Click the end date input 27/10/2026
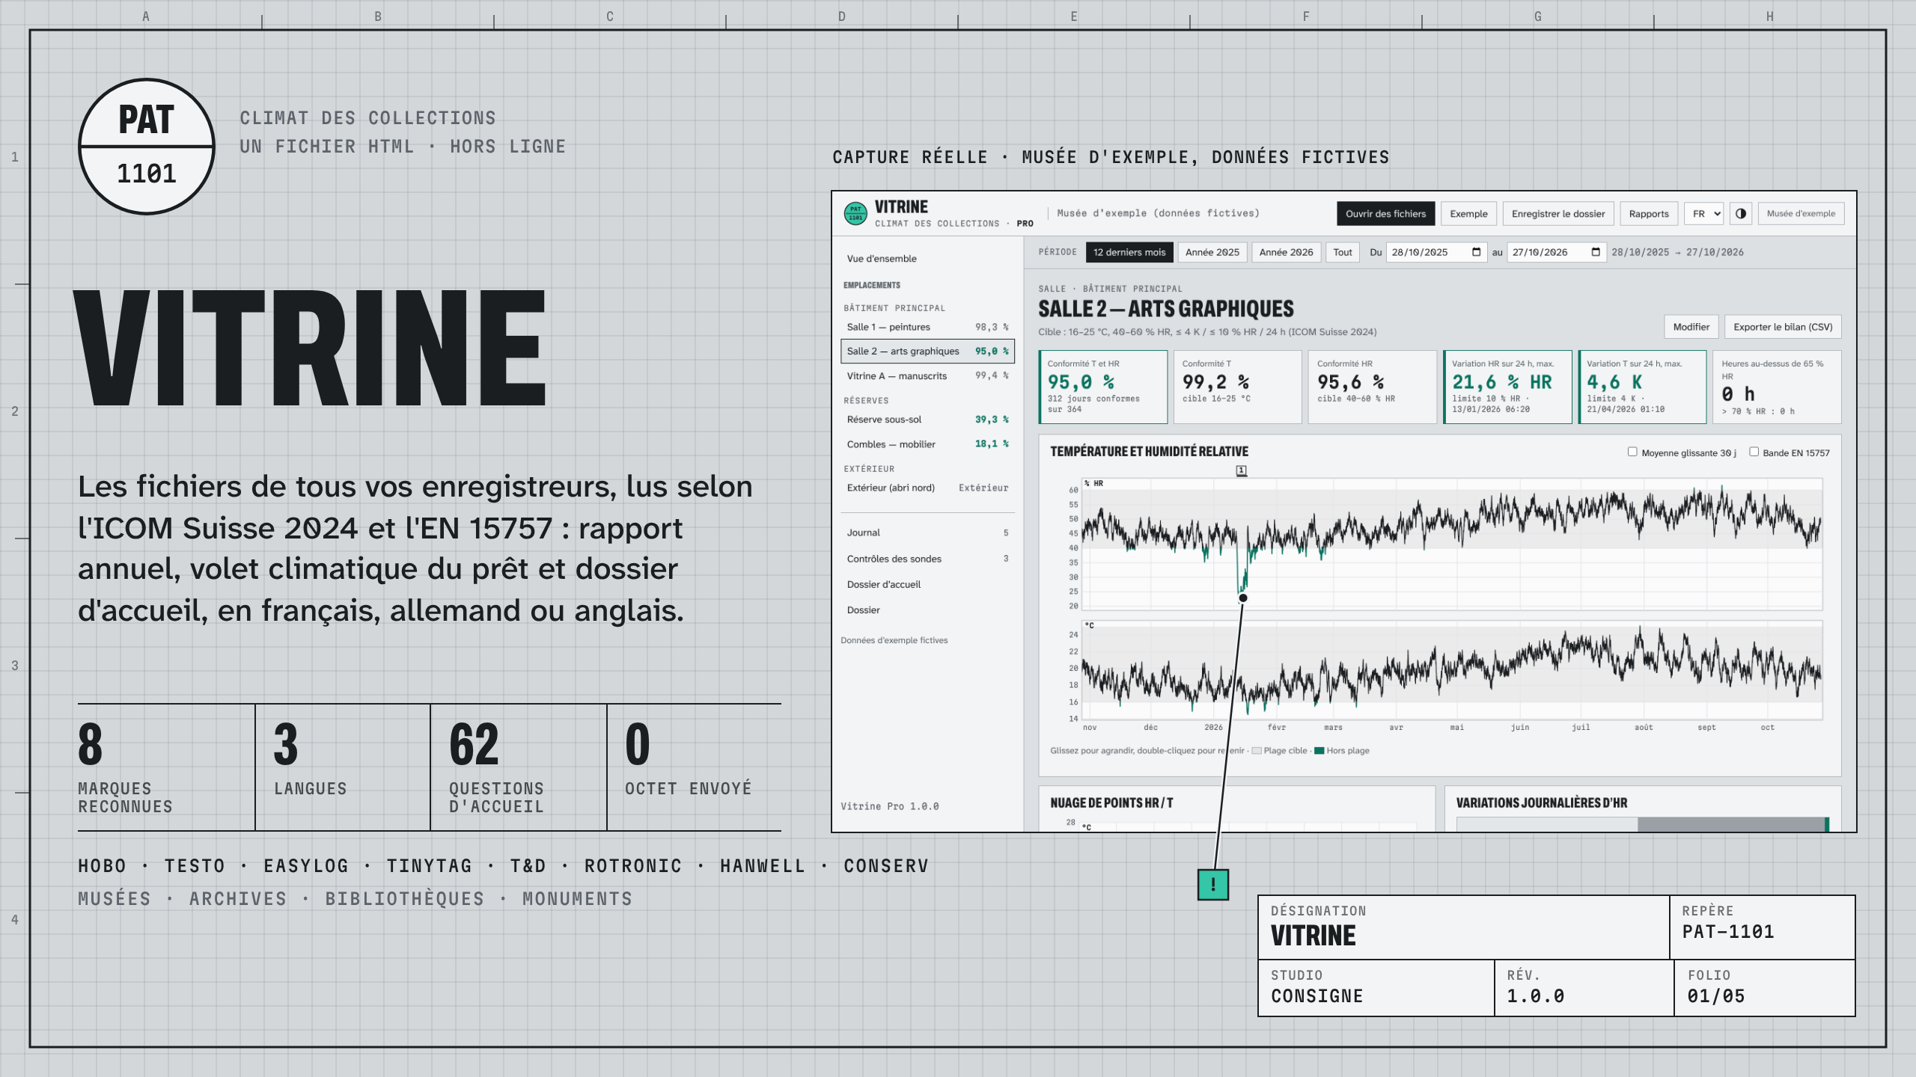This screenshot has width=1916, height=1077. [1556, 252]
